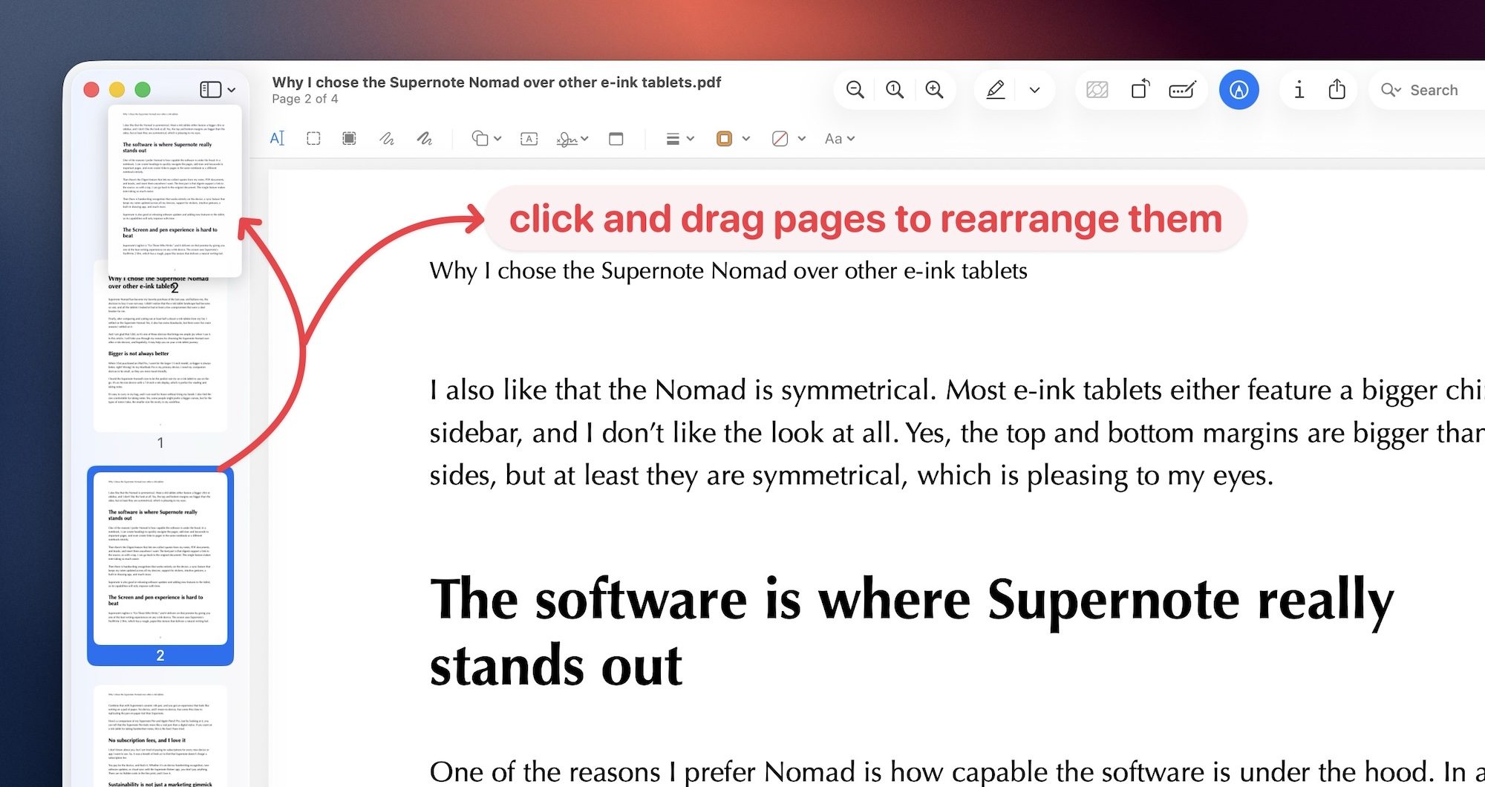Select the Draw tool
Screen dimensions: 1485x787
coord(424,138)
